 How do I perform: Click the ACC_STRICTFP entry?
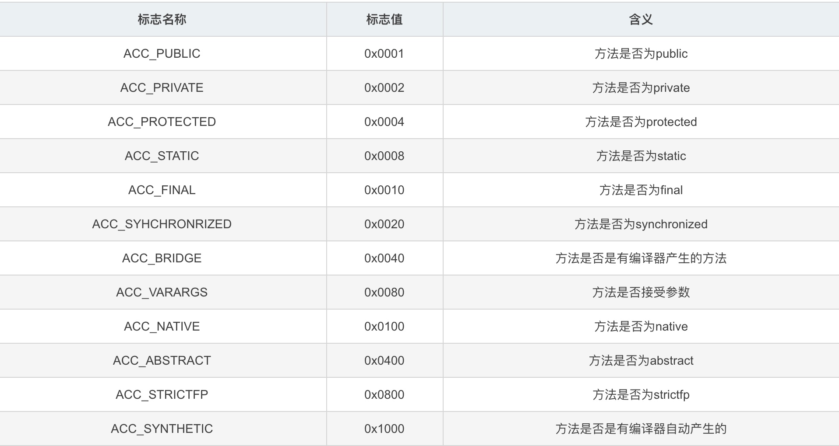pyautogui.click(x=162, y=394)
